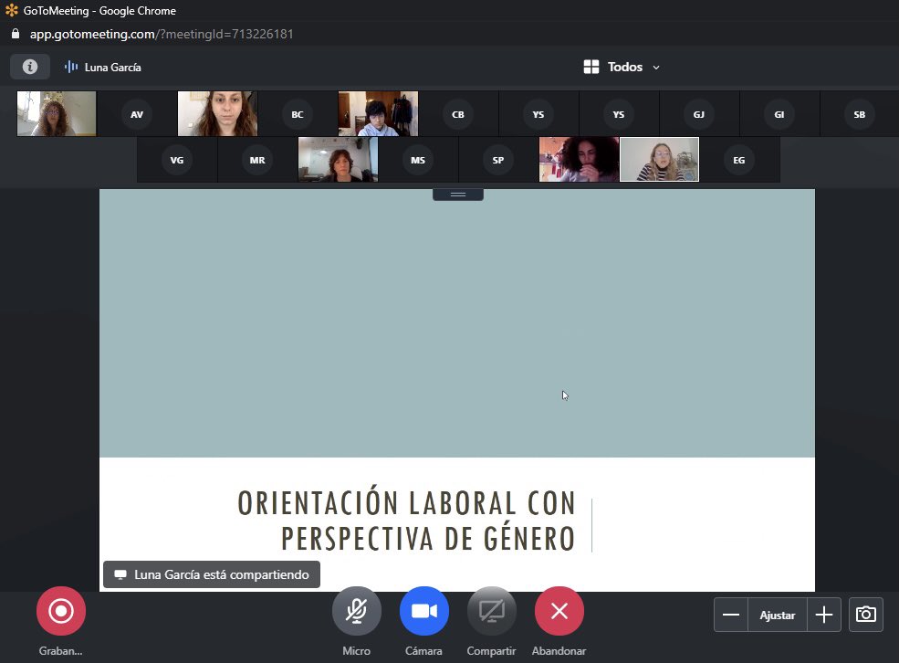Click the Compartir screen button
Viewport: 899px width, 663px height.
tap(492, 611)
